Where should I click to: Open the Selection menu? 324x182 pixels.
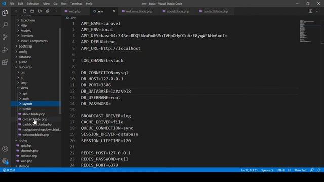point(33,4)
